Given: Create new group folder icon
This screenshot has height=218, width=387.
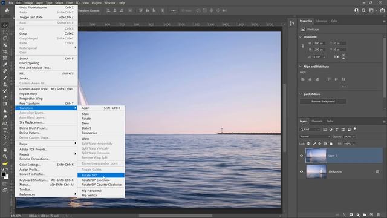Looking at the screenshot, I should (x=365, y=215).
